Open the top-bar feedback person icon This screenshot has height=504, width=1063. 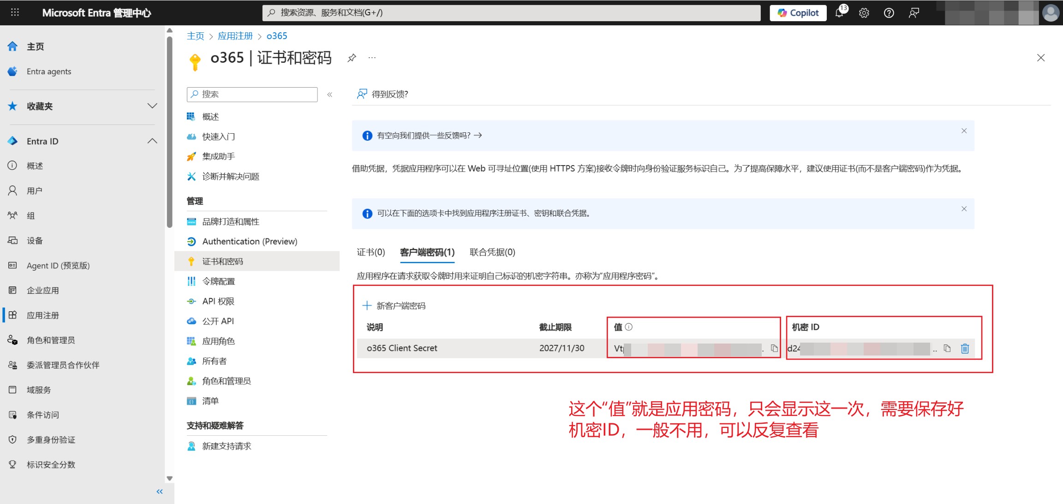pos(914,13)
